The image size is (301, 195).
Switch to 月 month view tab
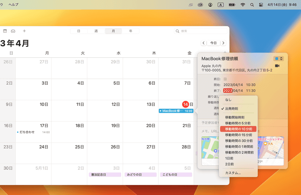(x=113, y=31)
